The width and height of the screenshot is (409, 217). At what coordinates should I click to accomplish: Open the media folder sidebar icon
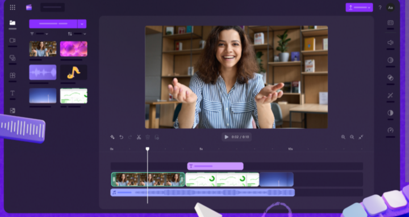[x=12, y=23]
